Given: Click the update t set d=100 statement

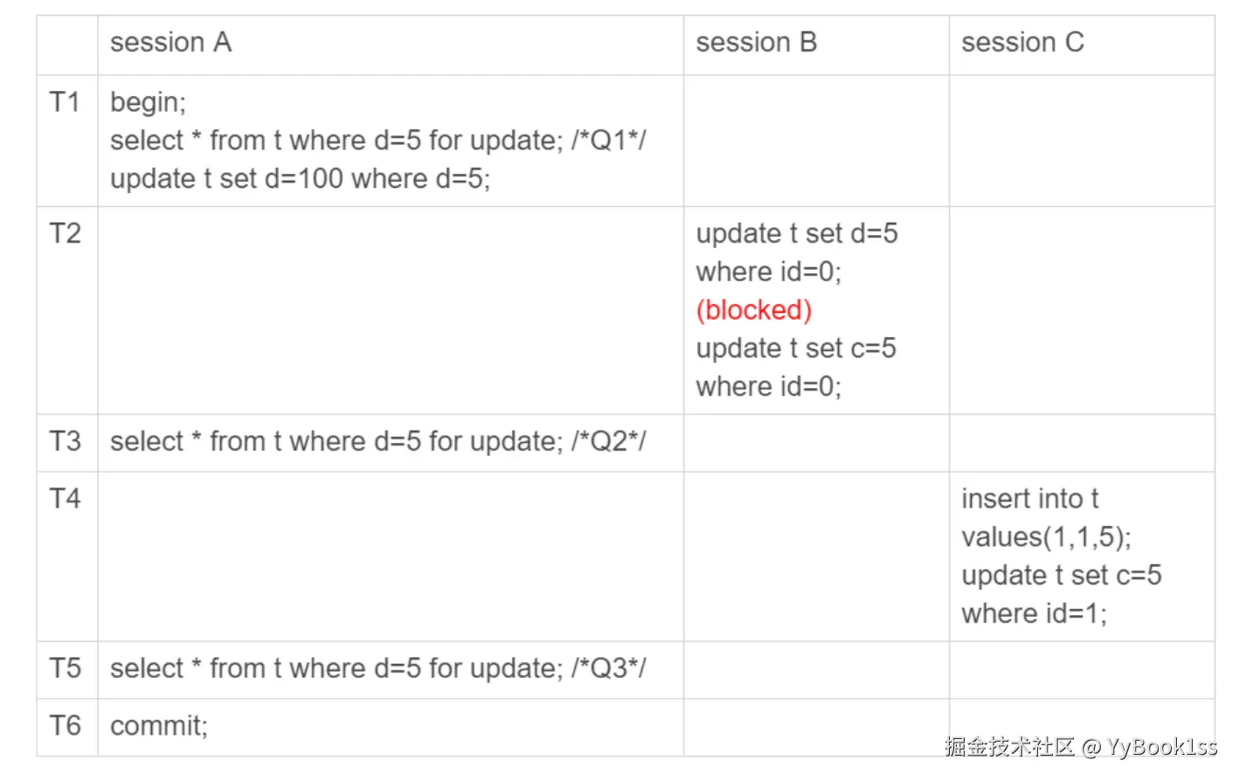Looking at the screenshot, I should coord(300,179).
